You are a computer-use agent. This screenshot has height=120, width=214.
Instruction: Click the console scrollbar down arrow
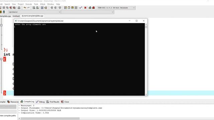(x=146, y=94)
